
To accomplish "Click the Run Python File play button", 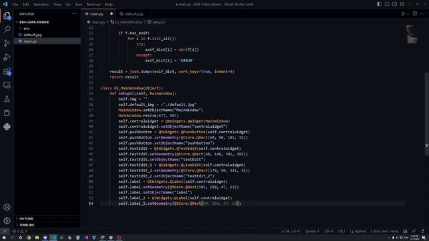I will [403, 13].
